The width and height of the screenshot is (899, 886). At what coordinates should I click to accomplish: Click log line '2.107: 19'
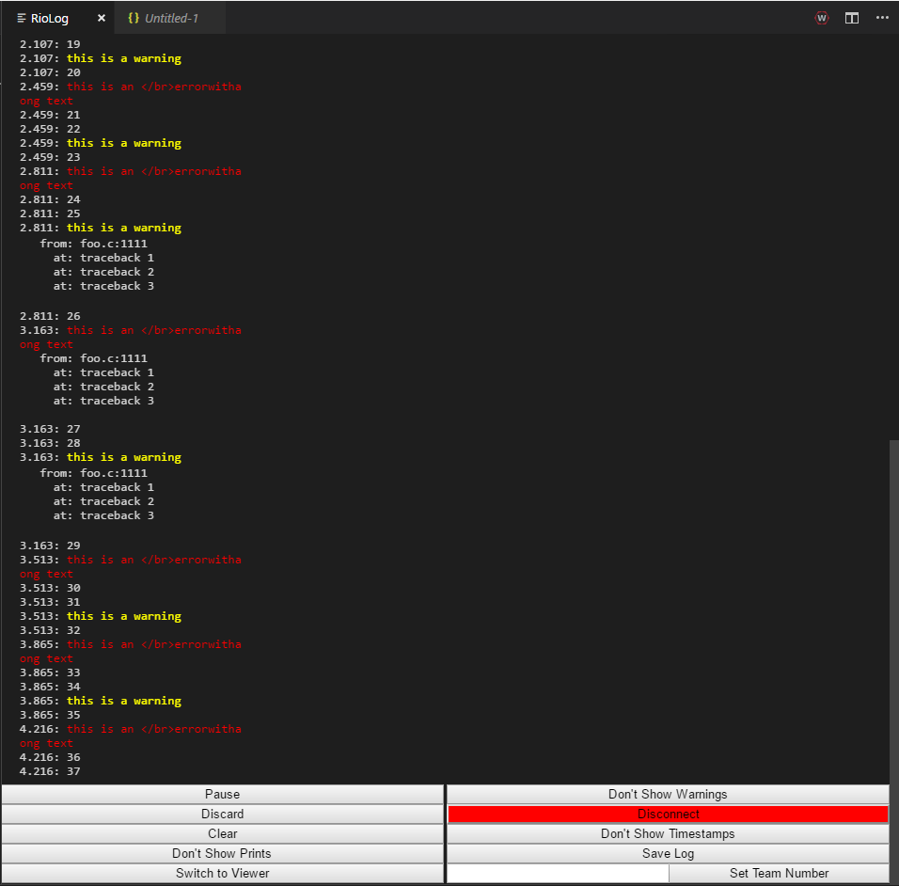coord(50,44)
